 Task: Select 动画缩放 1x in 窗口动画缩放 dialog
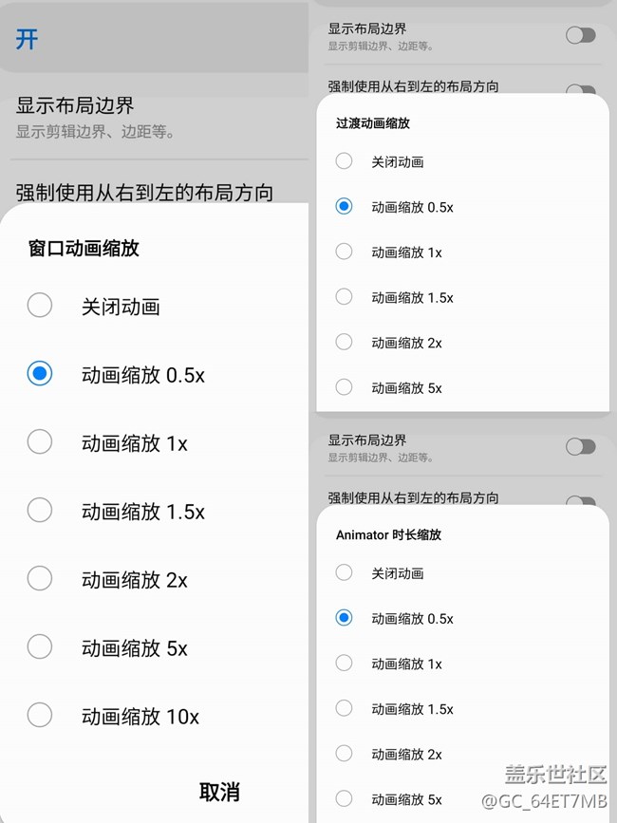[x=40, y=442]
